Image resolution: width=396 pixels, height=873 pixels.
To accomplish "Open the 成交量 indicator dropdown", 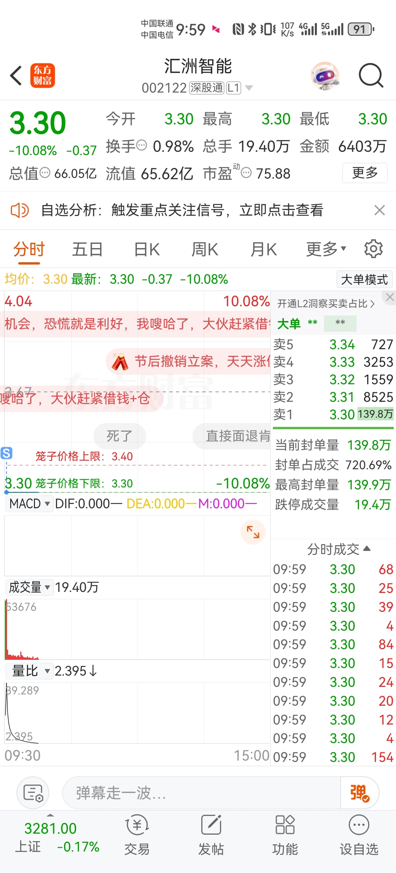I will pos(29,587).
